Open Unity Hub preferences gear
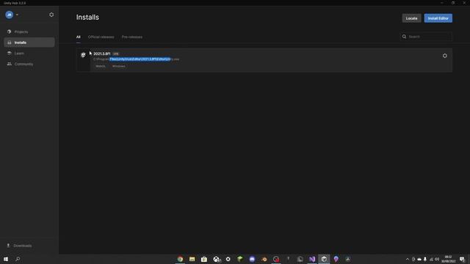 (51, 15)
